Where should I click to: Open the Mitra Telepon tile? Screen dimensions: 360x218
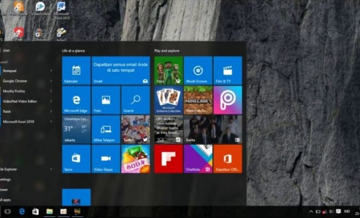coord(106,129)
